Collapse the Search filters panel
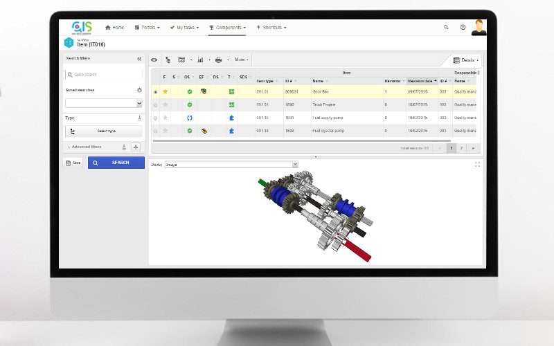This screenshot has width=554, height=346. [x=139, y=60]
